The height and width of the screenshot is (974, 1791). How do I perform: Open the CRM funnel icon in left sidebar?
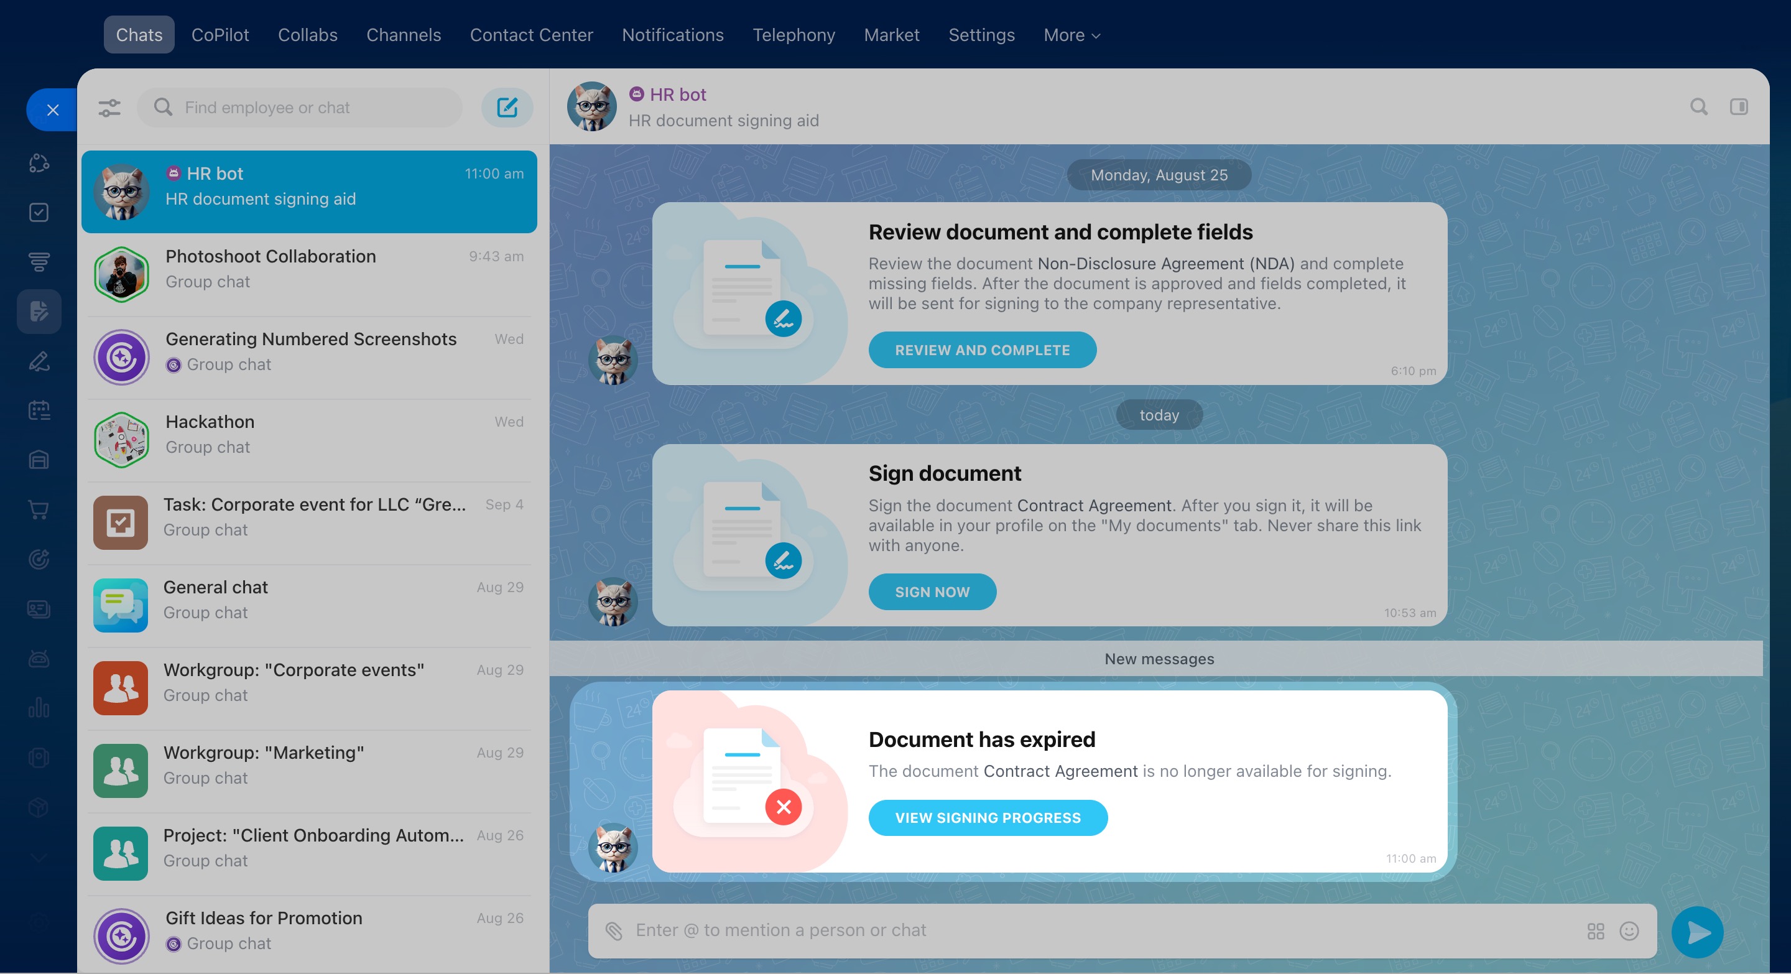click(x=39, y=261)
